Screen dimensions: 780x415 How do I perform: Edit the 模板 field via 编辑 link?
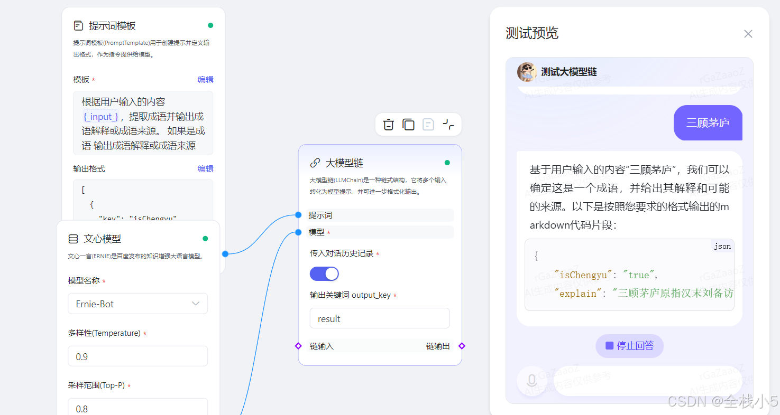(x=205, y=79)
